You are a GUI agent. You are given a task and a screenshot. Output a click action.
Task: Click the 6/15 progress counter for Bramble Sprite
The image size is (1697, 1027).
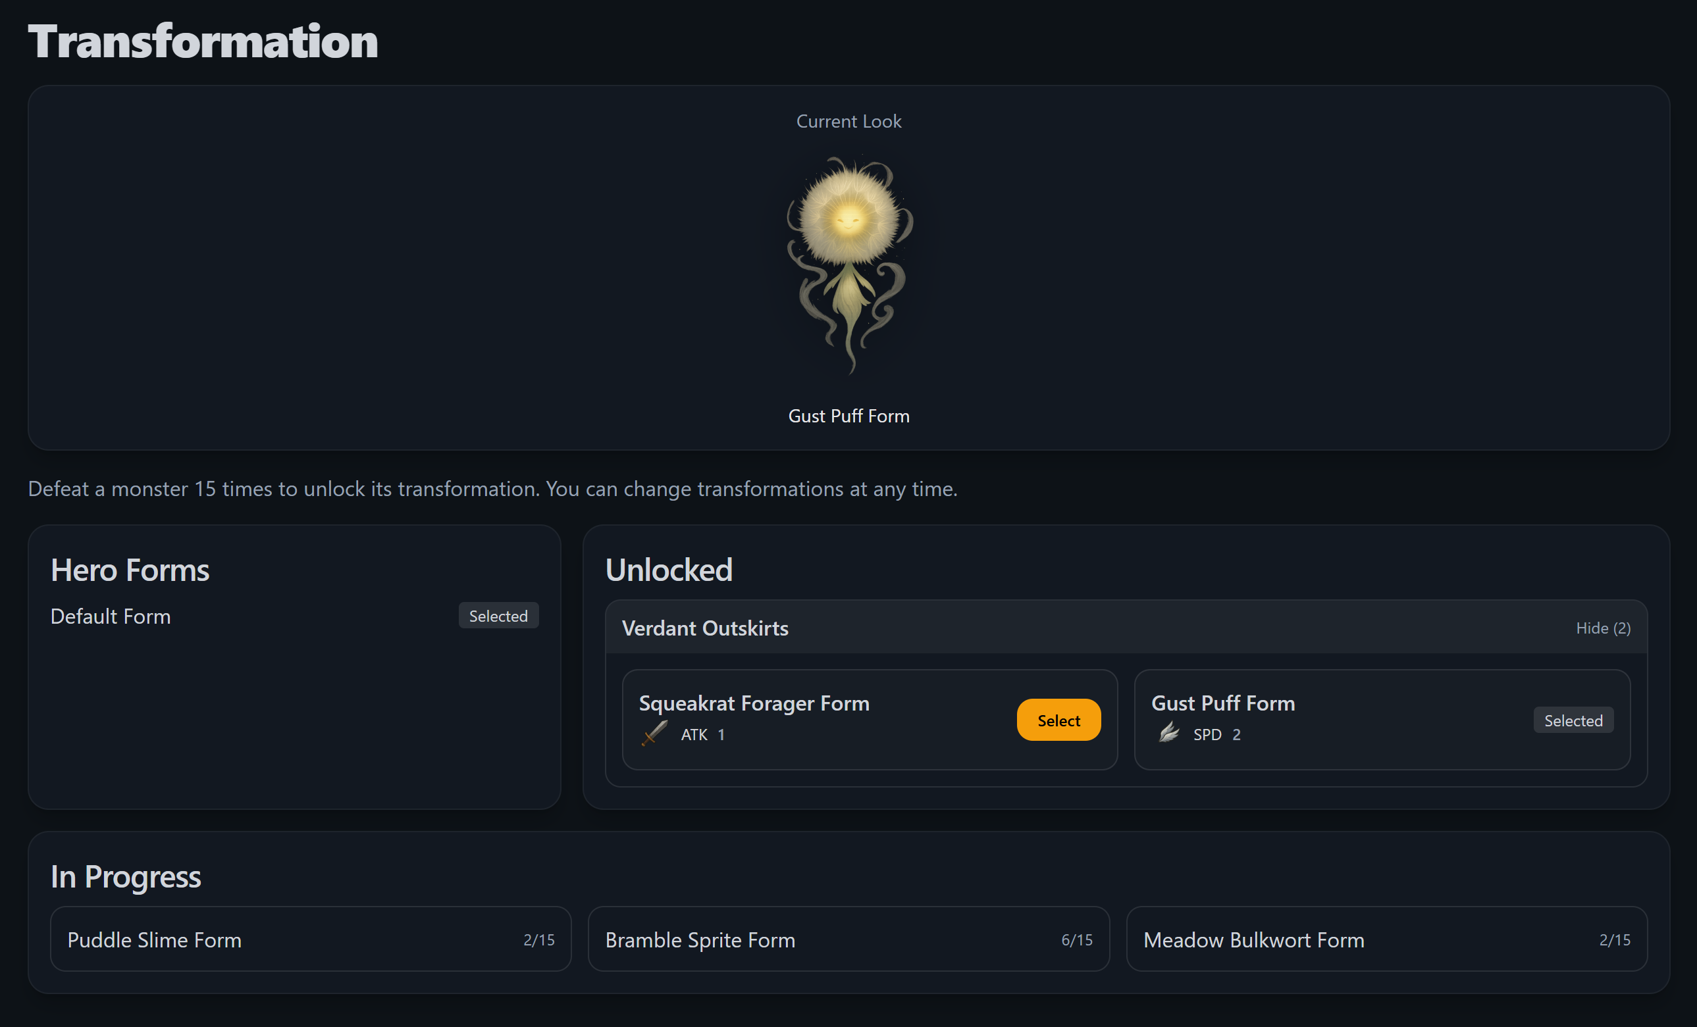1076,939
